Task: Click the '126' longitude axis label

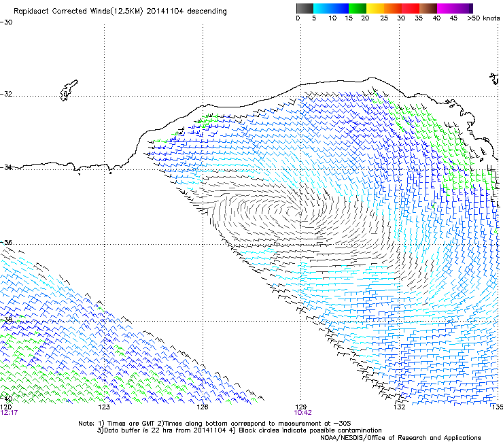Action: (203, 407)
